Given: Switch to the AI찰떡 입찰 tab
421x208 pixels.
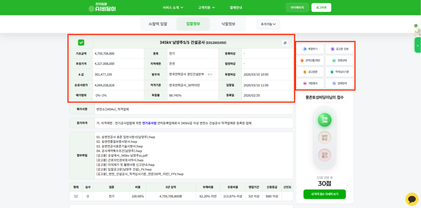Looking at the screenshot, I should click(x=158, y=24).
